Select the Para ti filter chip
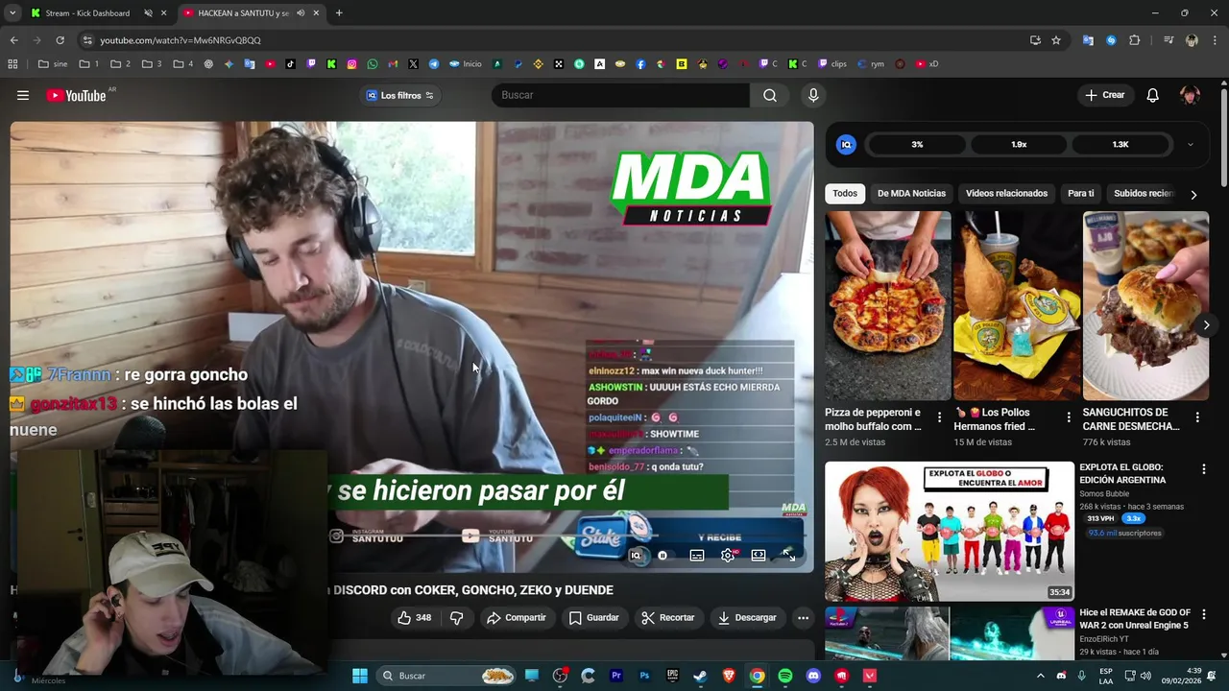This screenshot has height=691, width=1229. pyautogui.click(x=1080, y=194)
